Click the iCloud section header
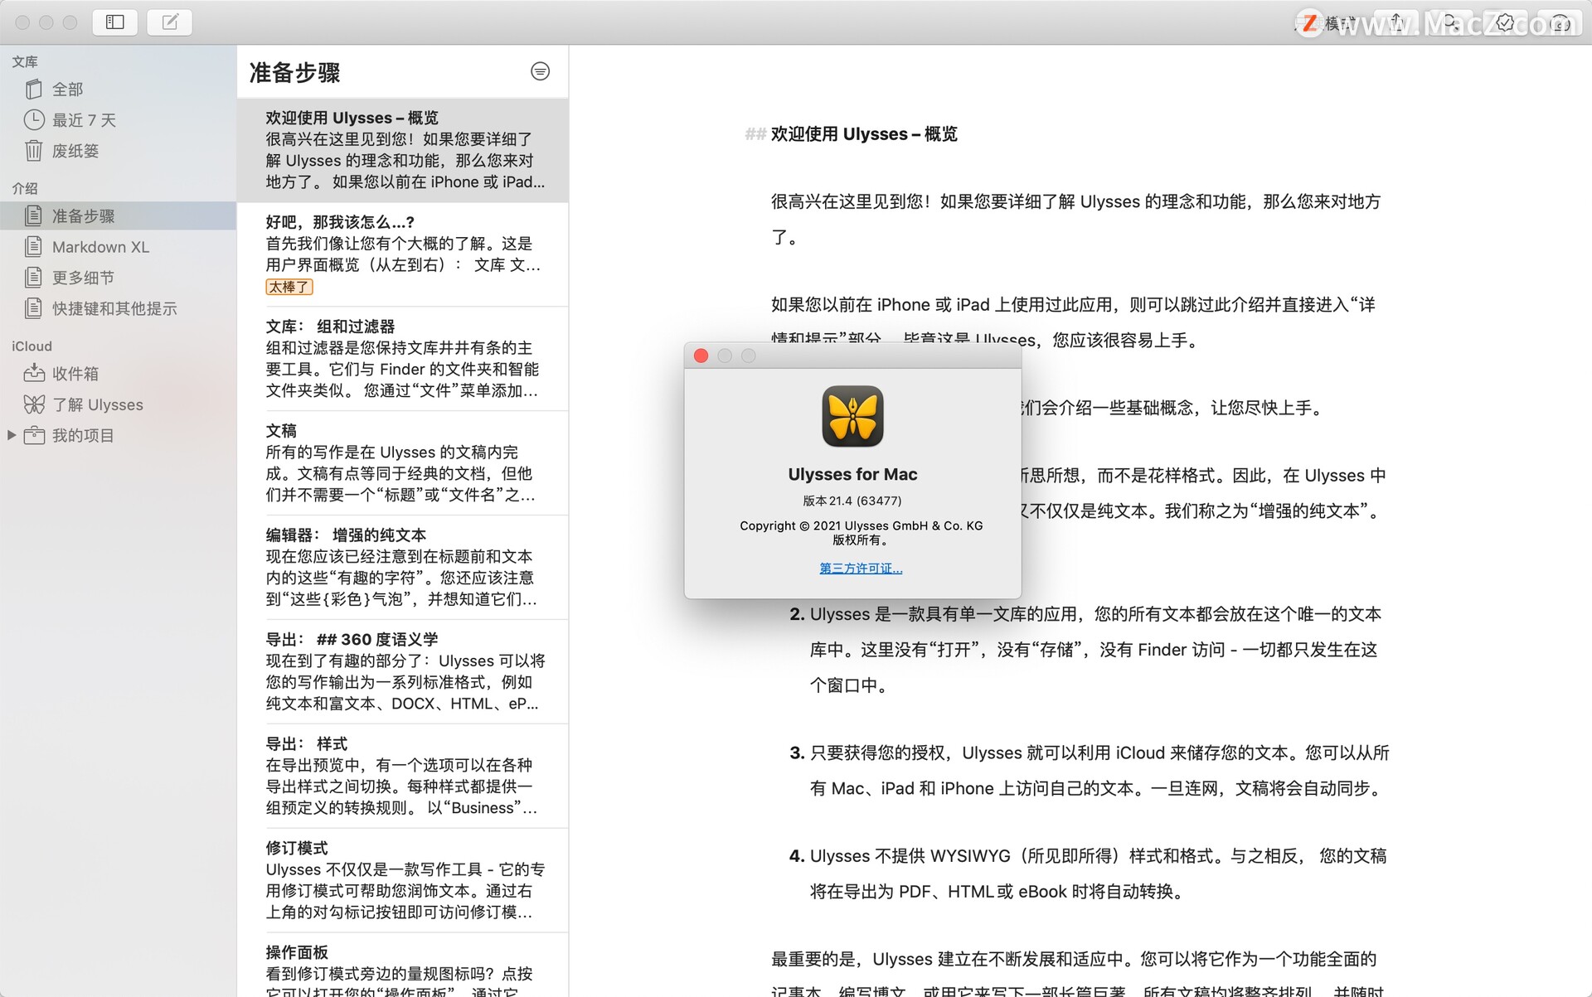 (32, 346)
